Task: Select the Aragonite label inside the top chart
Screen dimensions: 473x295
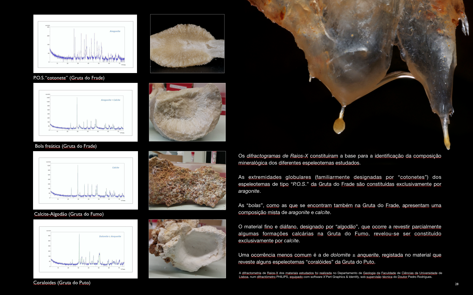Action: (x=115, y=31)
